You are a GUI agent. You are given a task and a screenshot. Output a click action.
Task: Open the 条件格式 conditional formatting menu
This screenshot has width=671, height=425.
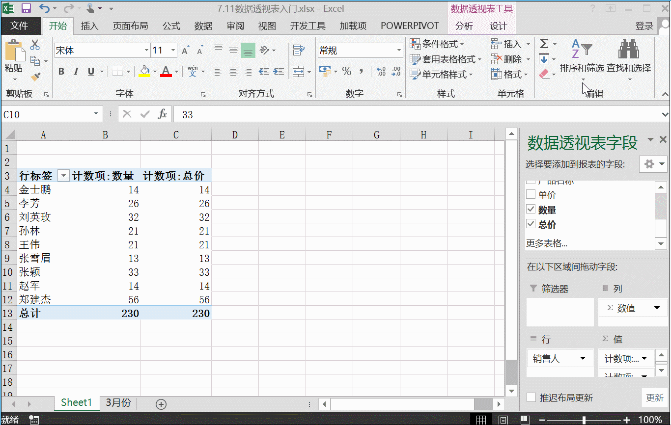tap(440, 44)
